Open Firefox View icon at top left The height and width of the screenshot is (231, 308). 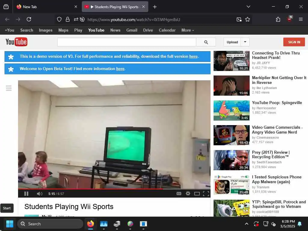[6, 7]
